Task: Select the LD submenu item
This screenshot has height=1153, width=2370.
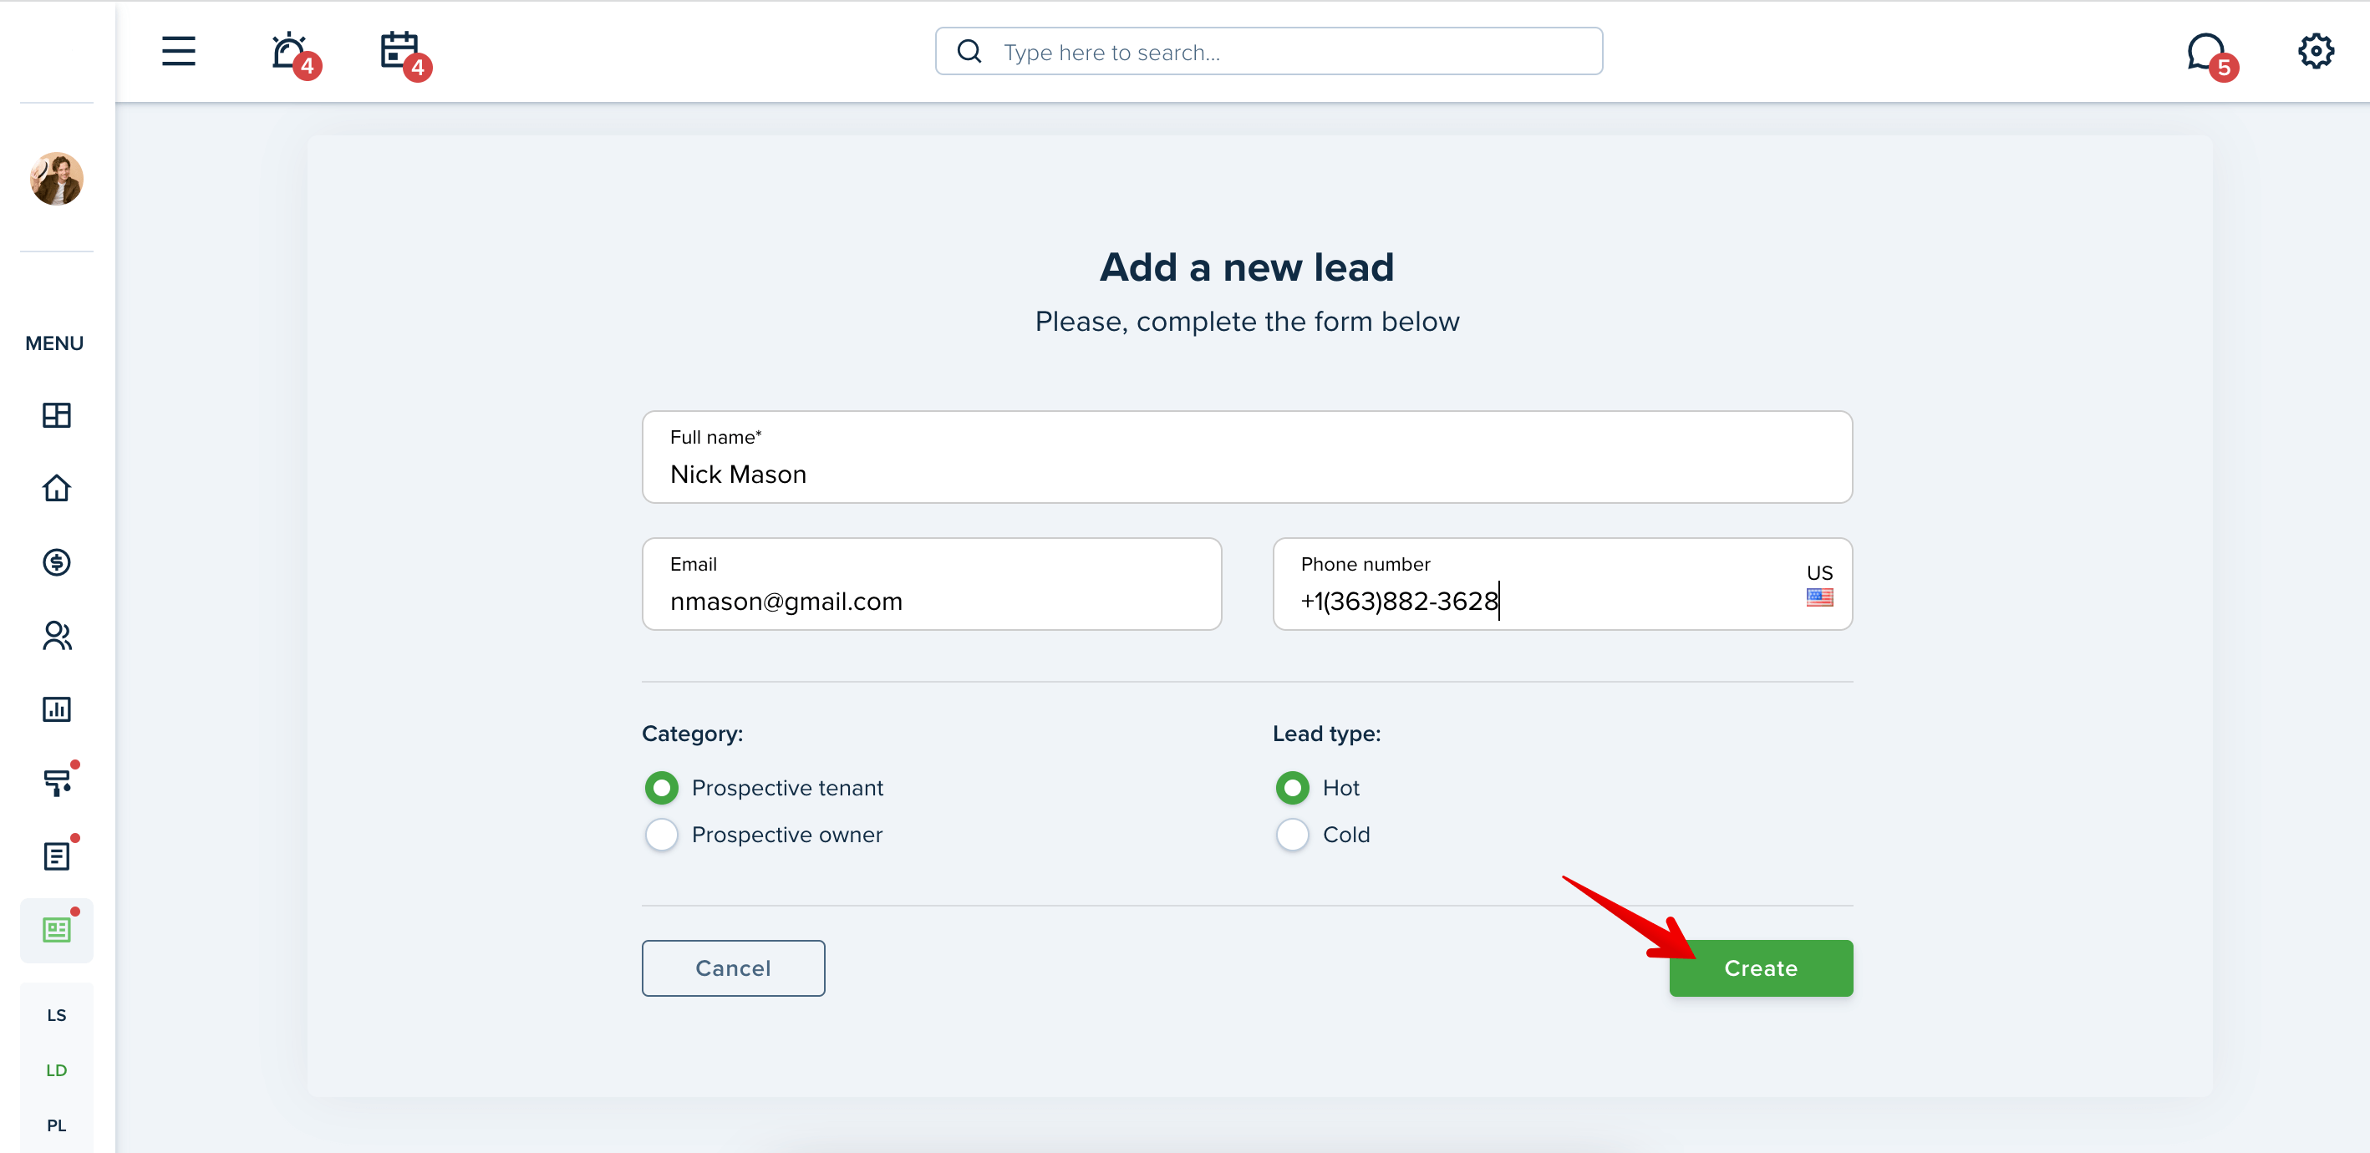Action: click(56, 1070)
